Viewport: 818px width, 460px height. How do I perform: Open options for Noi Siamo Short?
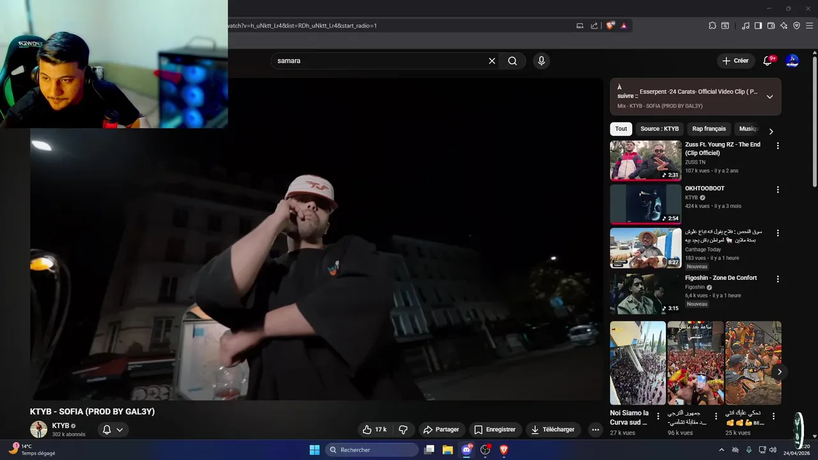pos(658,416)
